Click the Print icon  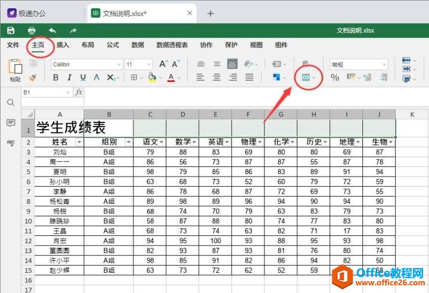(x=32, y=30)
